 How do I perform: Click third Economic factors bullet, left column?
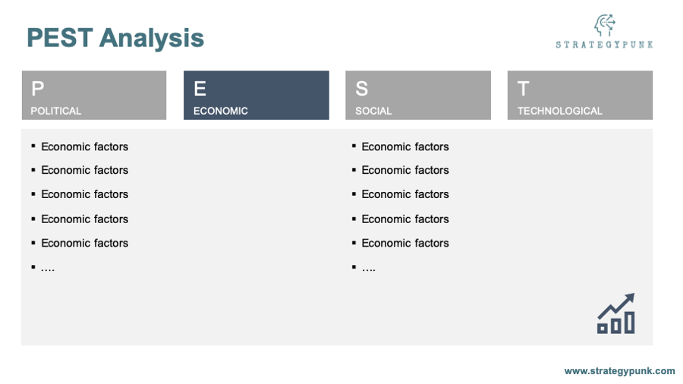[84, 194]
